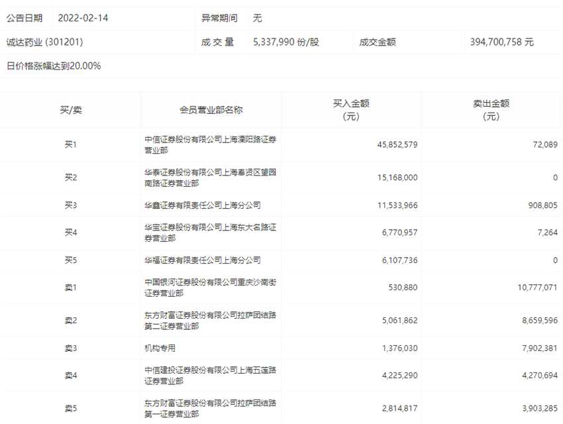Click 华福证券有限责任公司上海分公司 name
The image size is (563, 424).
click(x=203, y=260)
